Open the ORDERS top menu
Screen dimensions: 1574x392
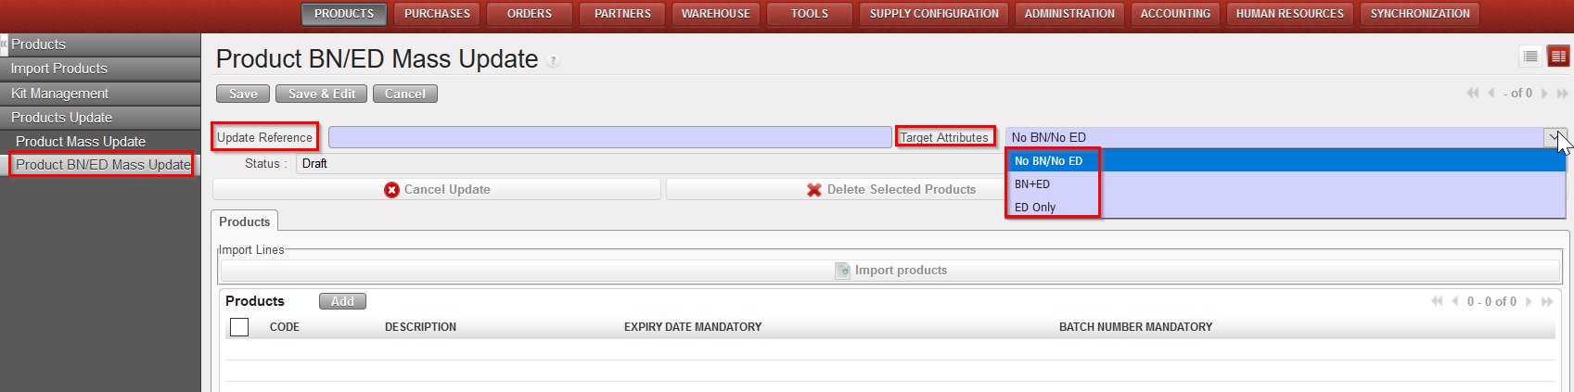530,14
